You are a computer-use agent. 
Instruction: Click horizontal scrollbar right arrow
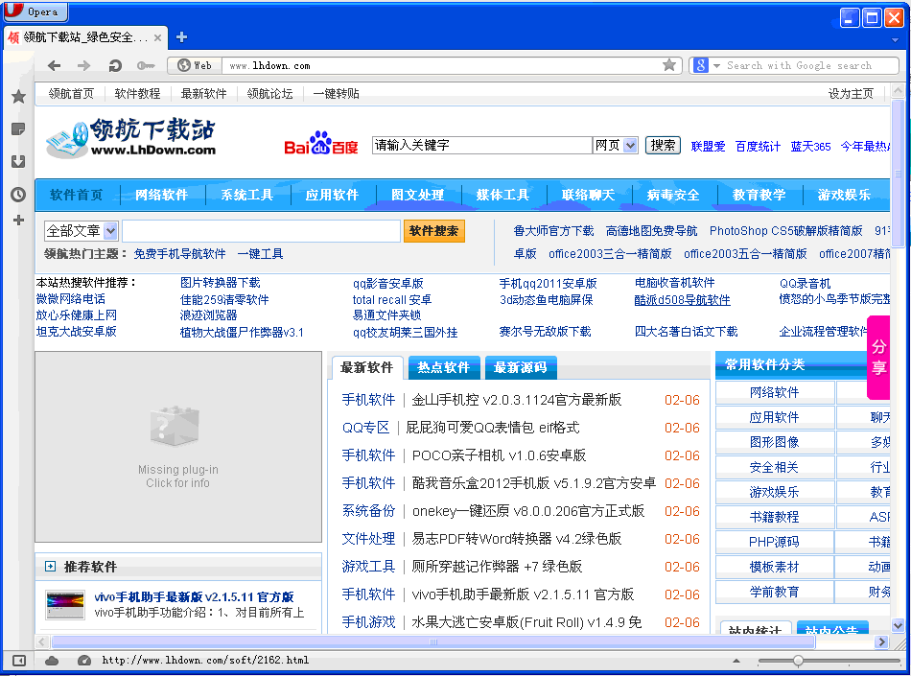coord(882,641)
